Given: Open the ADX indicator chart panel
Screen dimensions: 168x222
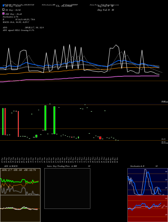Looking at the screenshot, I should pos(20,182).
